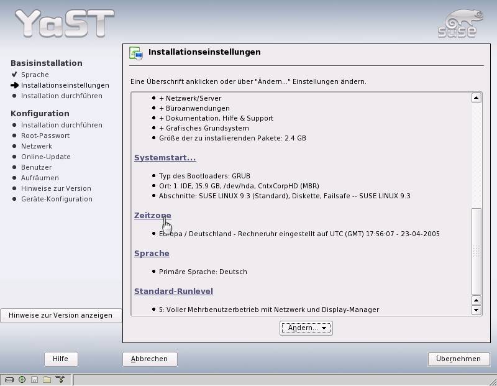Open the Standard-Runlevel settings link
Viewport: 497px width, 386px height.
tap(173, 291)
